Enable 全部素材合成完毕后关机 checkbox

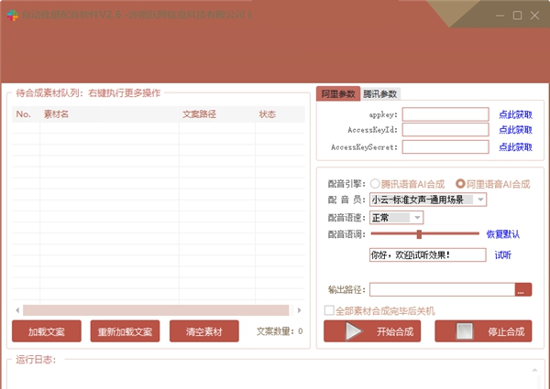pyautogui.click(x=329, y=310)
